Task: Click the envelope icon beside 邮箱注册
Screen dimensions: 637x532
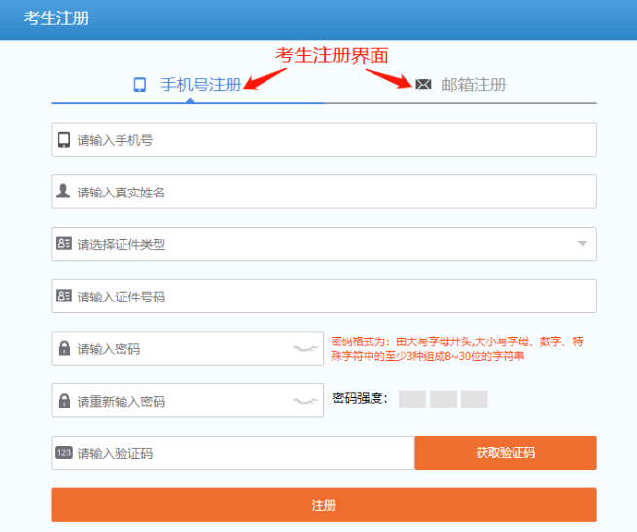Action: (x=423, y=85)
